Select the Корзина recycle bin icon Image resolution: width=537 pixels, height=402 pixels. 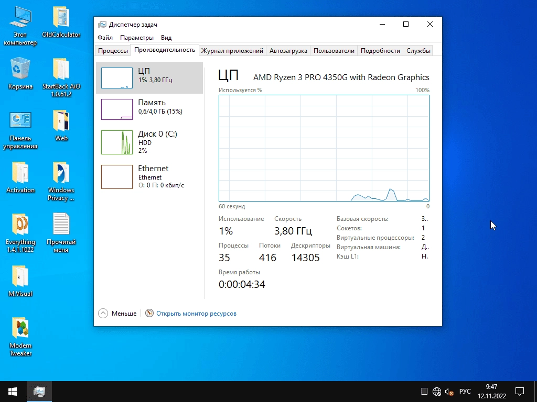point(20,73)
